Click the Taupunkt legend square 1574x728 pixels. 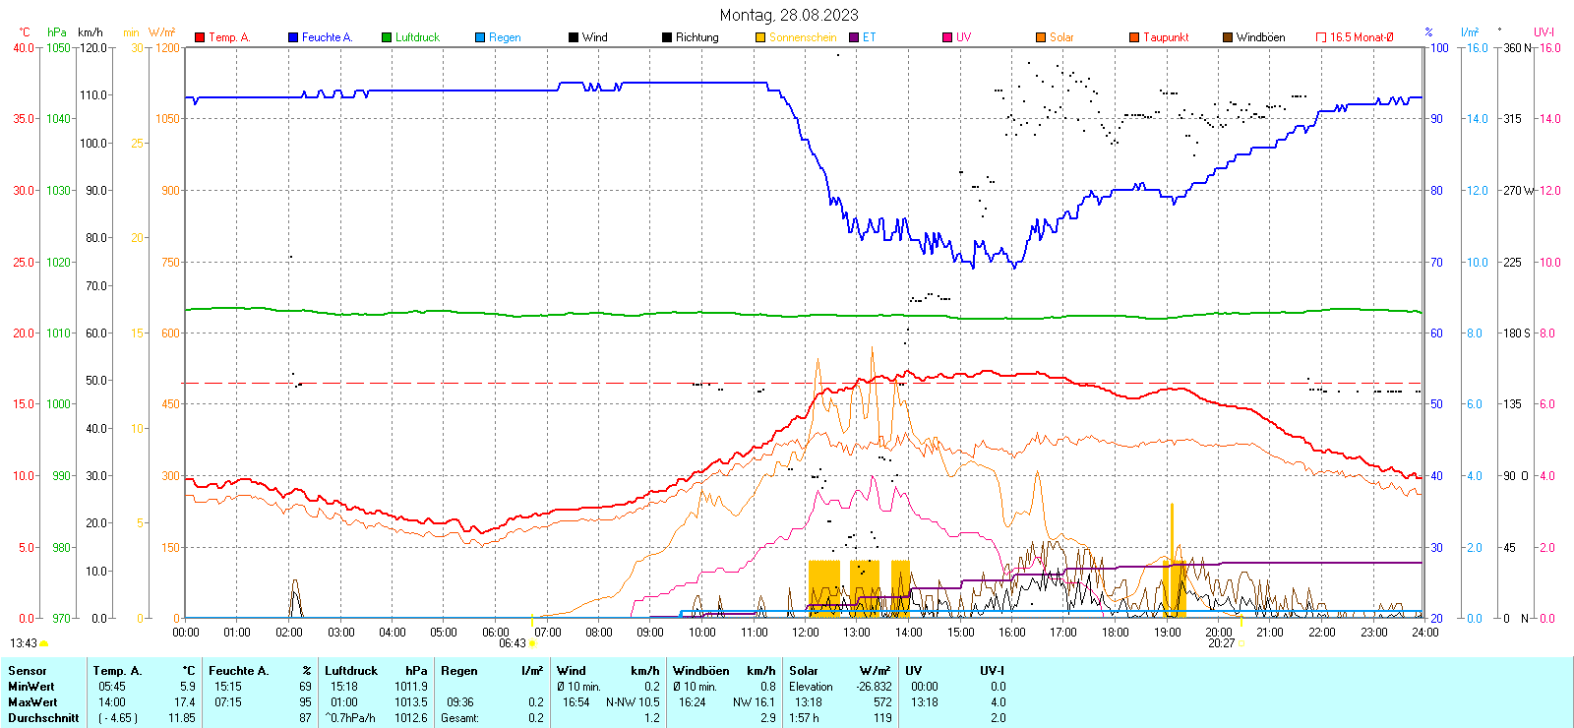1134,37
